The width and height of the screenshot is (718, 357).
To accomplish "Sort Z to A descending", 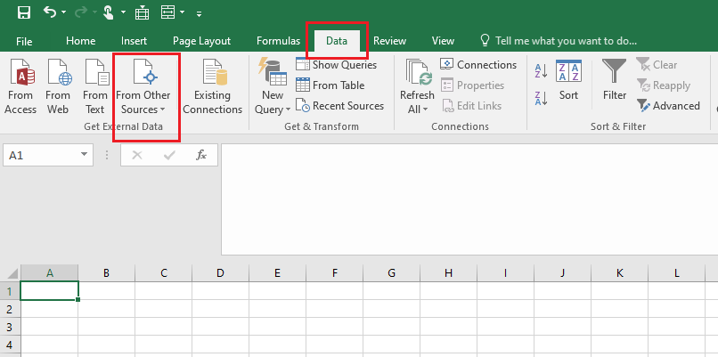I will (541, 97).
